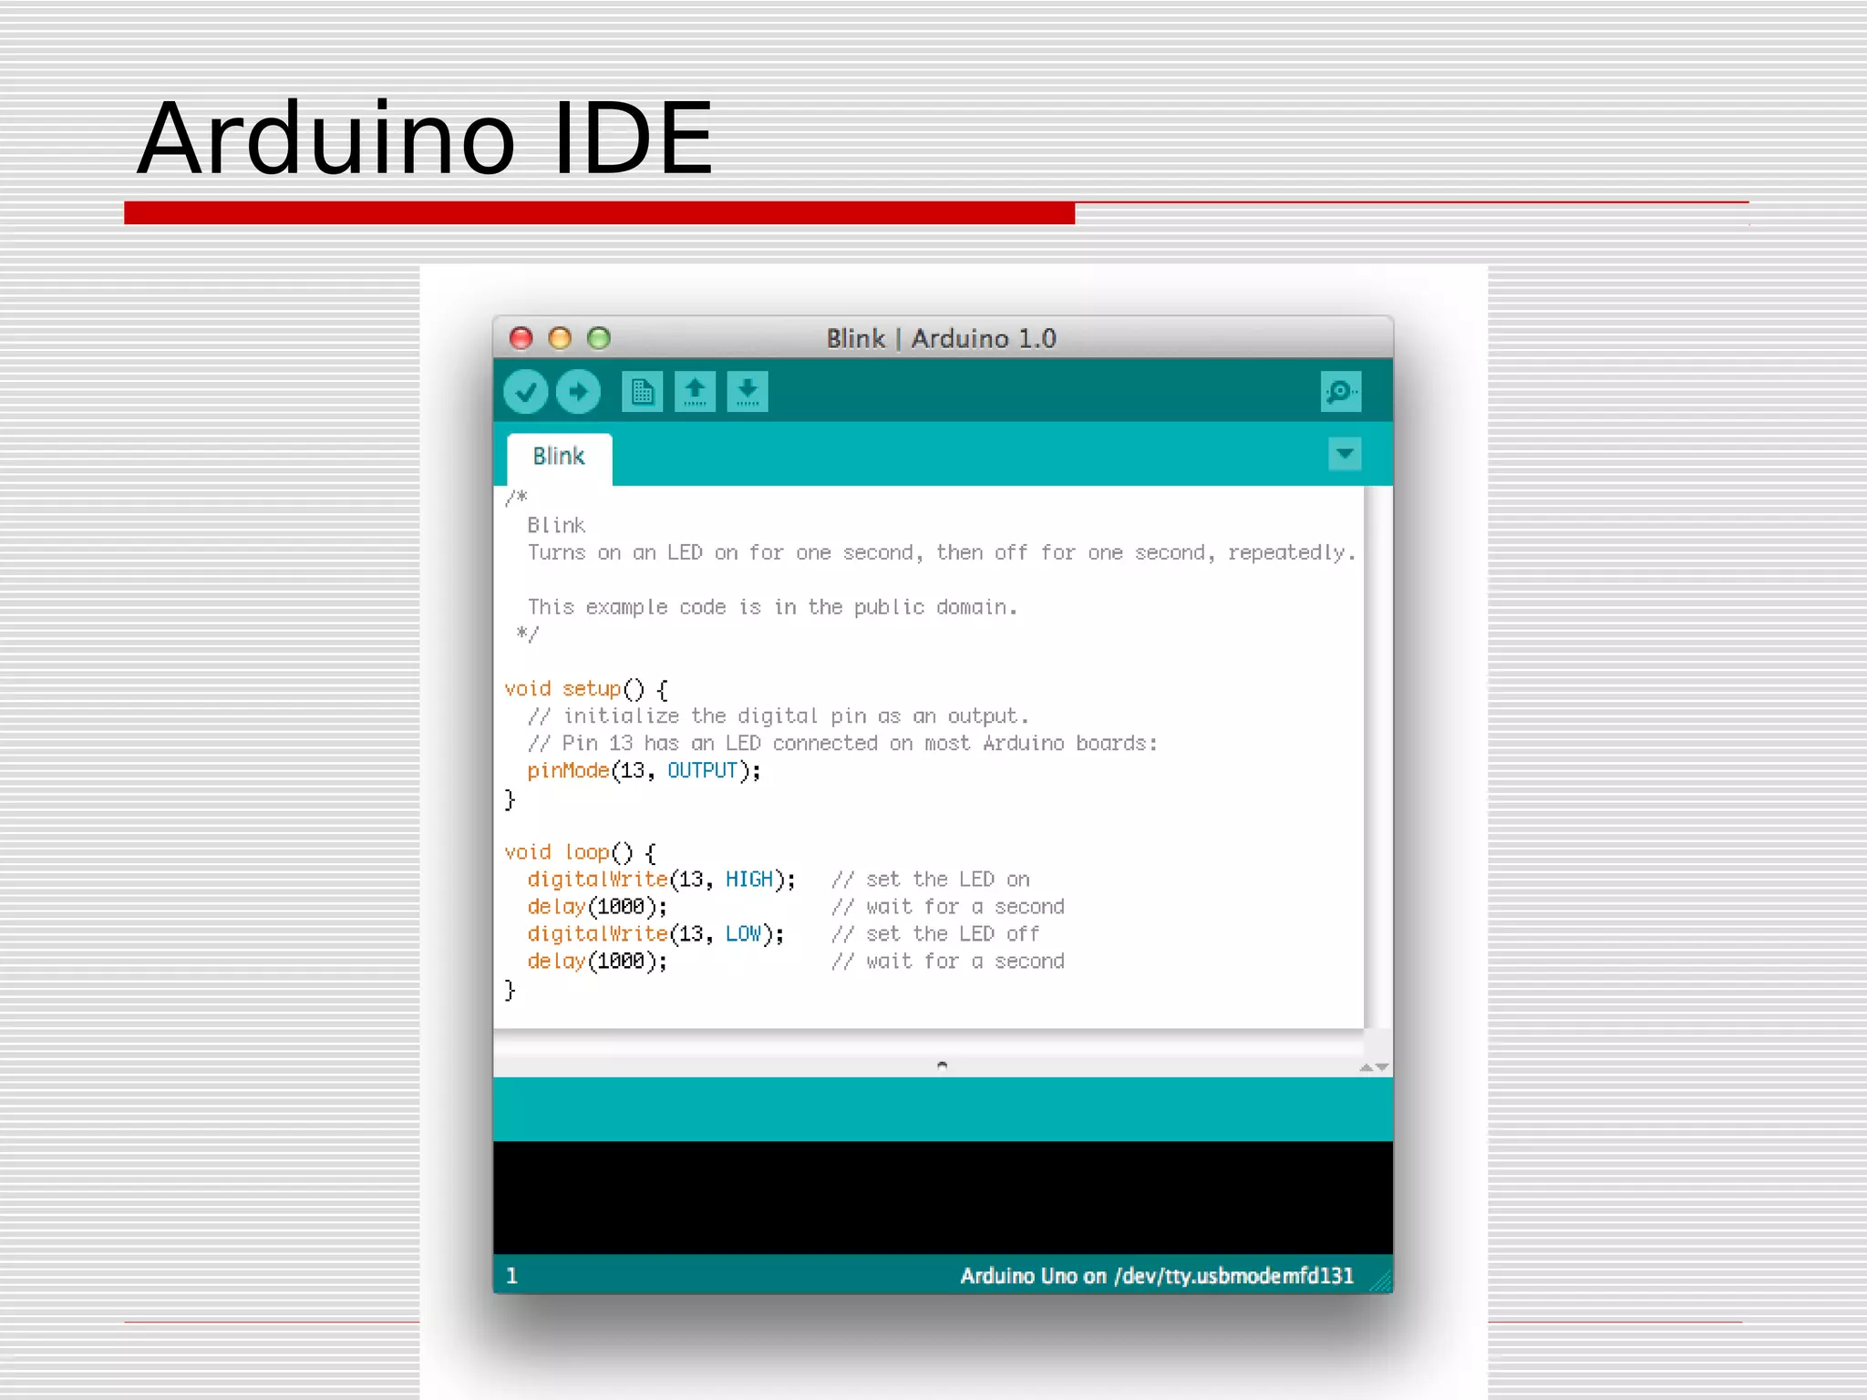The width and height of the screenshot is (1867, 1400).
Task: Zoom the window with green button
Action: pos(599,338)
